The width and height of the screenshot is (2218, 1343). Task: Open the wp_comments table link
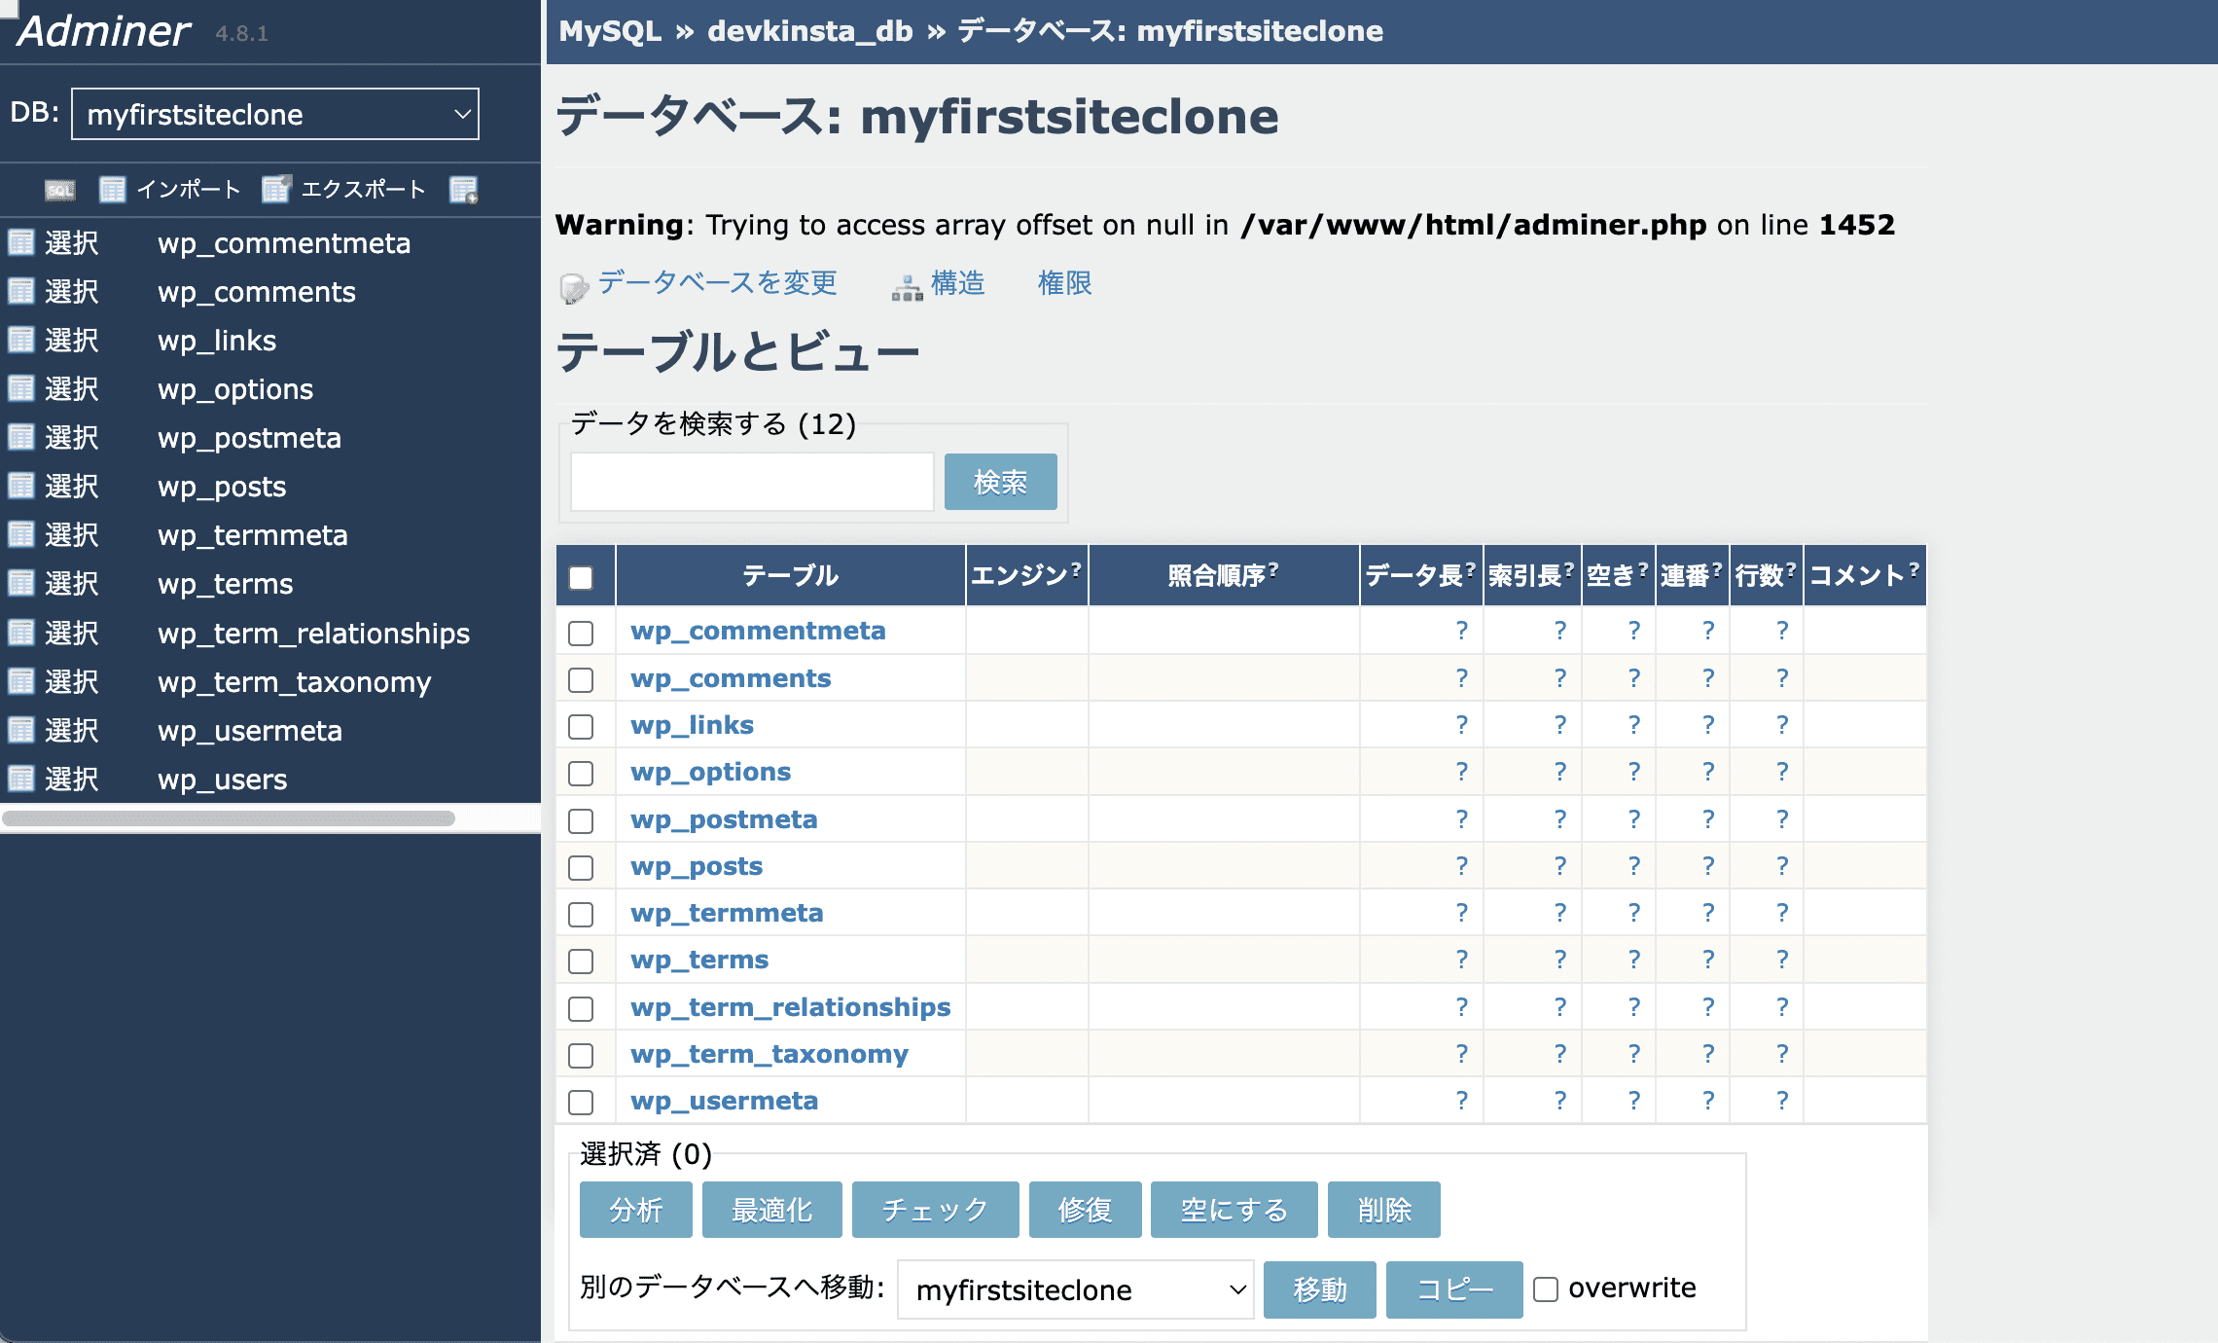point(732,678)
